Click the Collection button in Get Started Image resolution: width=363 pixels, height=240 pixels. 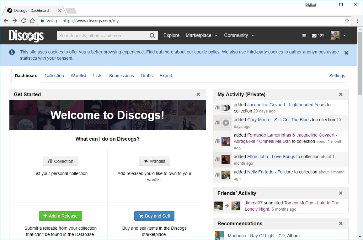pyautogui.click(x=61, y=161)
